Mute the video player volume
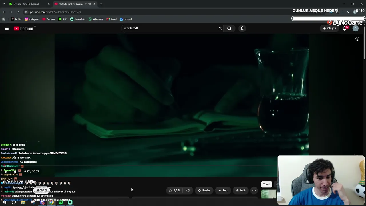Image resolution: width=366 pixels, height=206 pixels. [15, 171]
